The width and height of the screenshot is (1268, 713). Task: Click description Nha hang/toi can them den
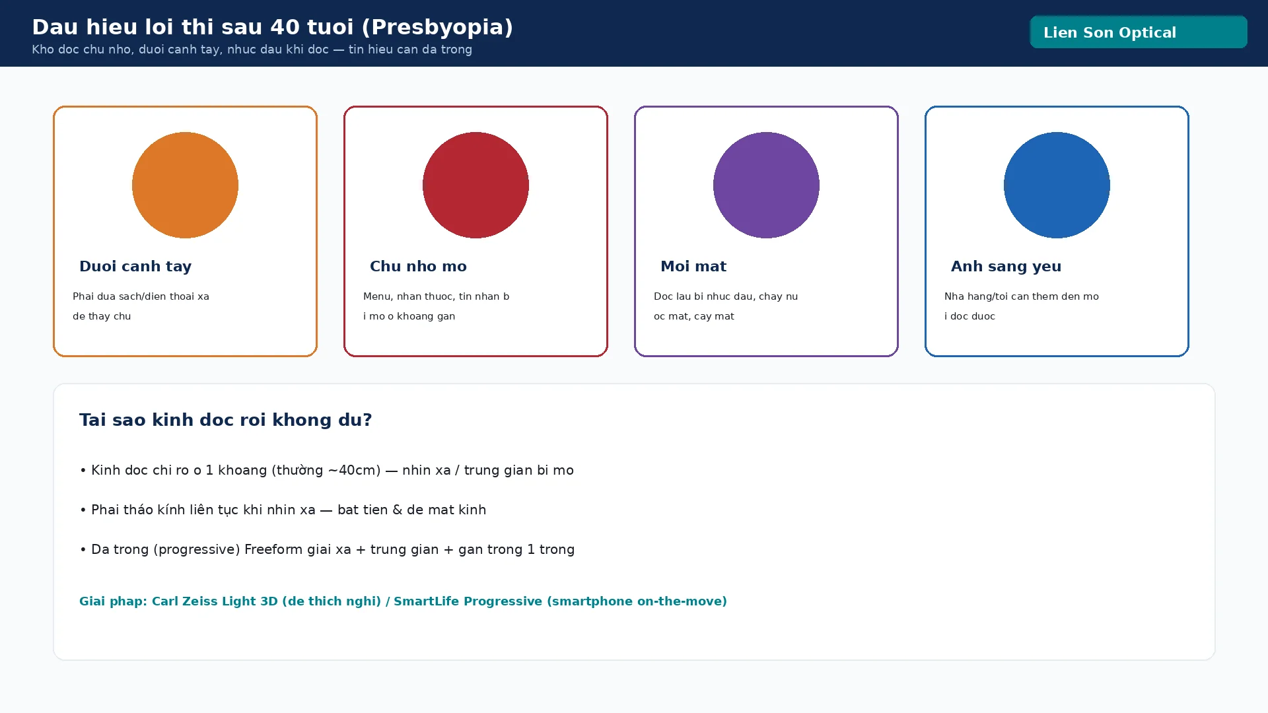(x=1022, y=306)
